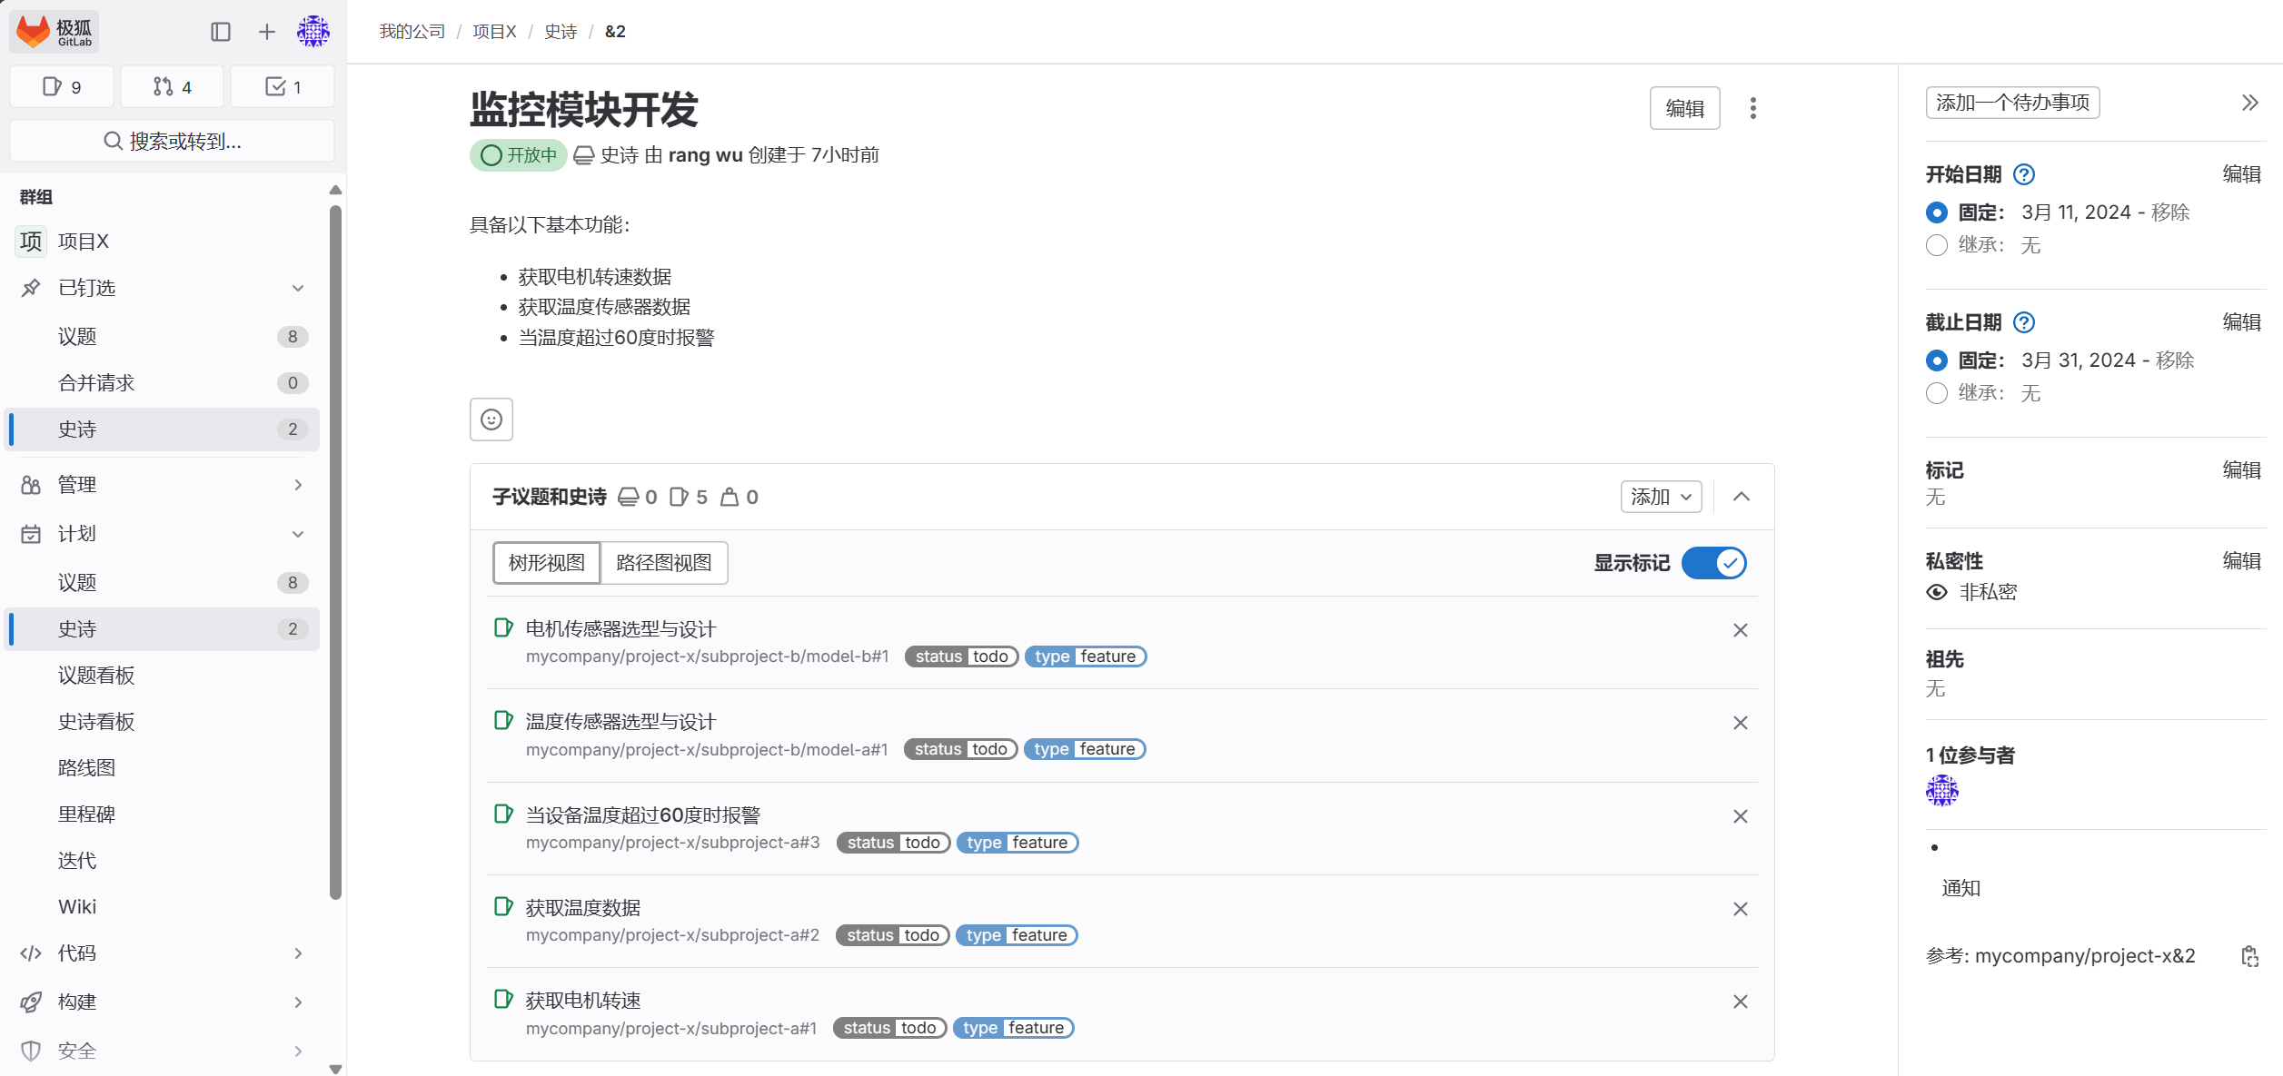Screen dimensions: 2283x1076
Task: Select the 继承 radio button under 截止日期
Action: pos(1937,393)
